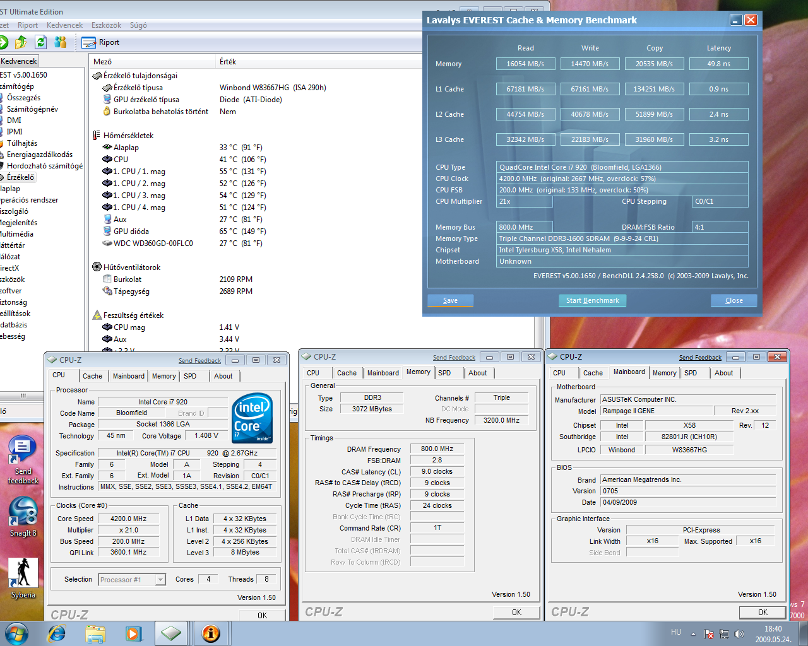Click the Tápegység fan icon
808x646 pixels.
pyautogui.click(x=107, y=291)
